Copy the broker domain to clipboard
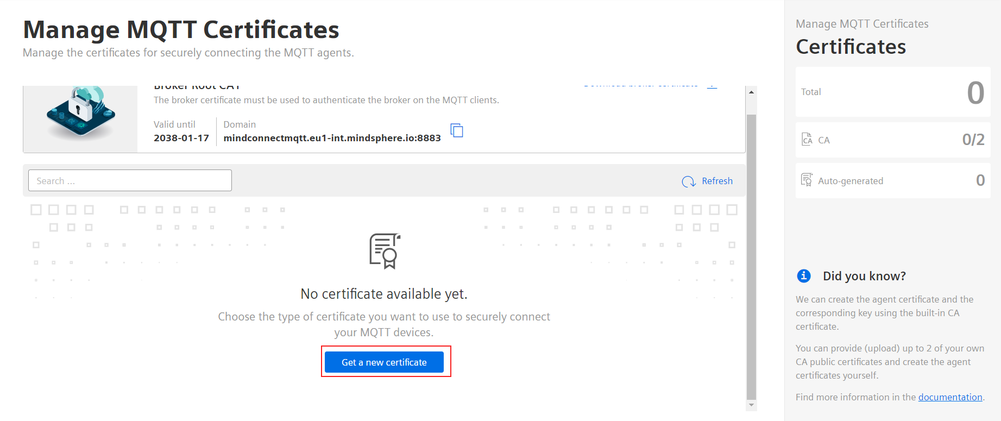The height and width of the screenshot is (421, 1001). click(x=457, y=130)
